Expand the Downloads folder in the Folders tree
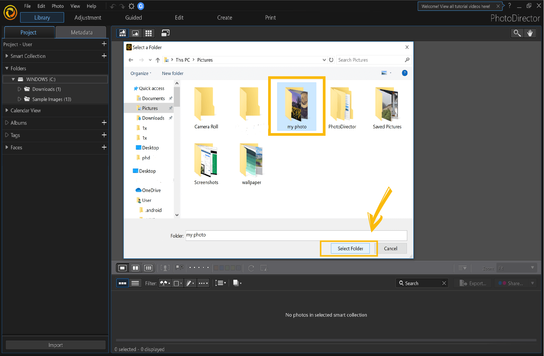544x356 pixels. click(x=20, y=89)
